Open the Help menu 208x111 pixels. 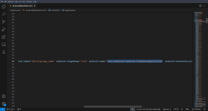(x=35, y=2)
